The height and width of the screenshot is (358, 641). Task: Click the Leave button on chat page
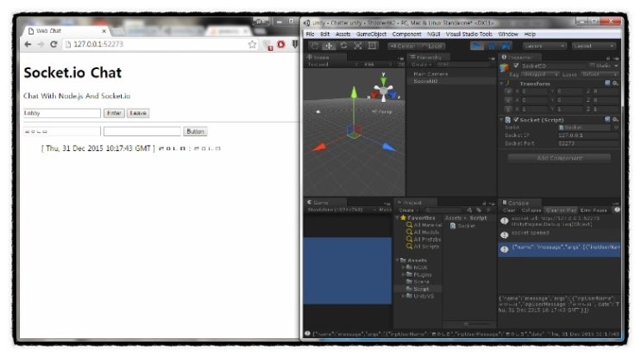coord(138,113)
